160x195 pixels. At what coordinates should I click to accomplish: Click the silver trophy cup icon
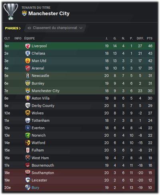point(11,12)
